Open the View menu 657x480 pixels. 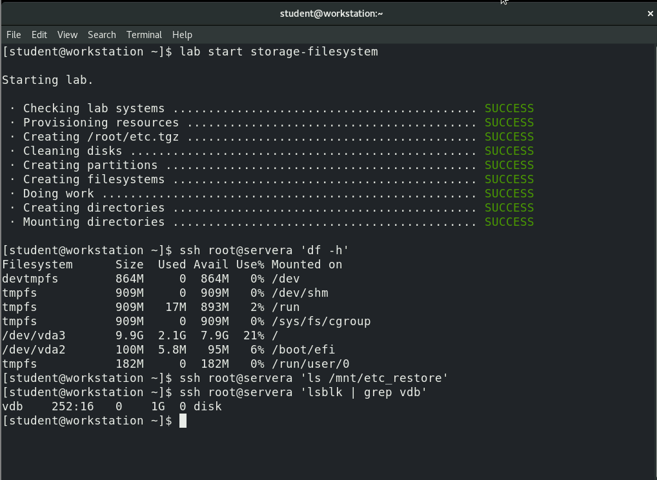click(x=67, y=35)
